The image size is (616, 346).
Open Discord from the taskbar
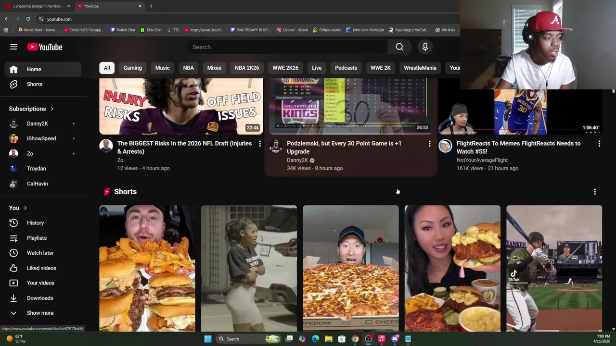[x=395, y=339]
